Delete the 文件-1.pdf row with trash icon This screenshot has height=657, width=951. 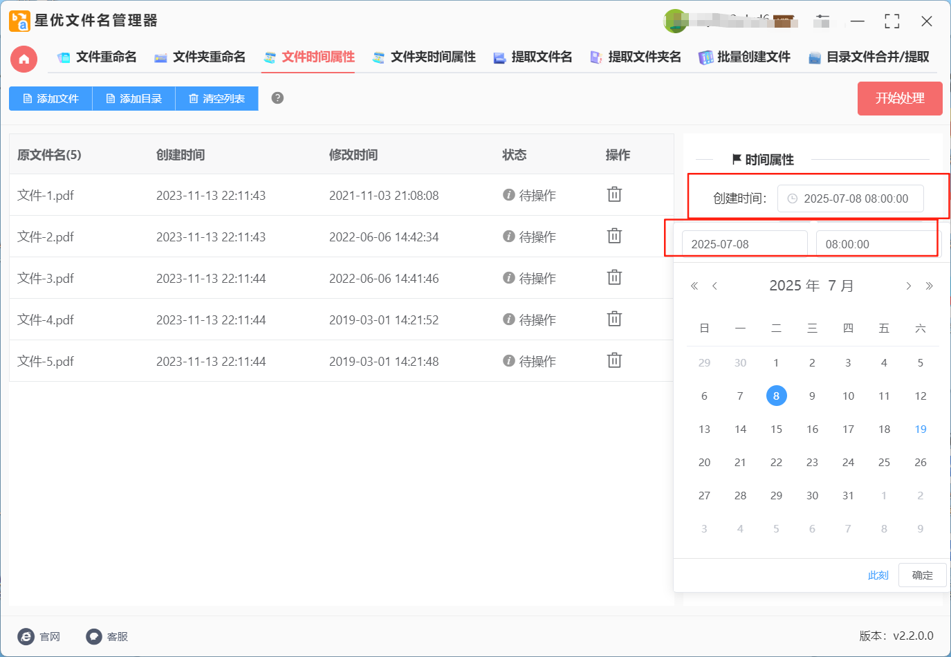click(614, 194)
